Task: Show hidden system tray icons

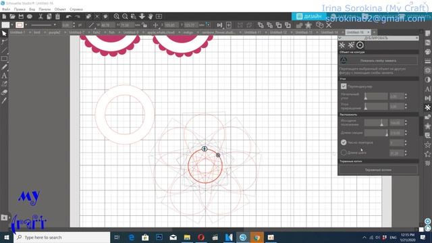Action: click(x=364, y=237)
